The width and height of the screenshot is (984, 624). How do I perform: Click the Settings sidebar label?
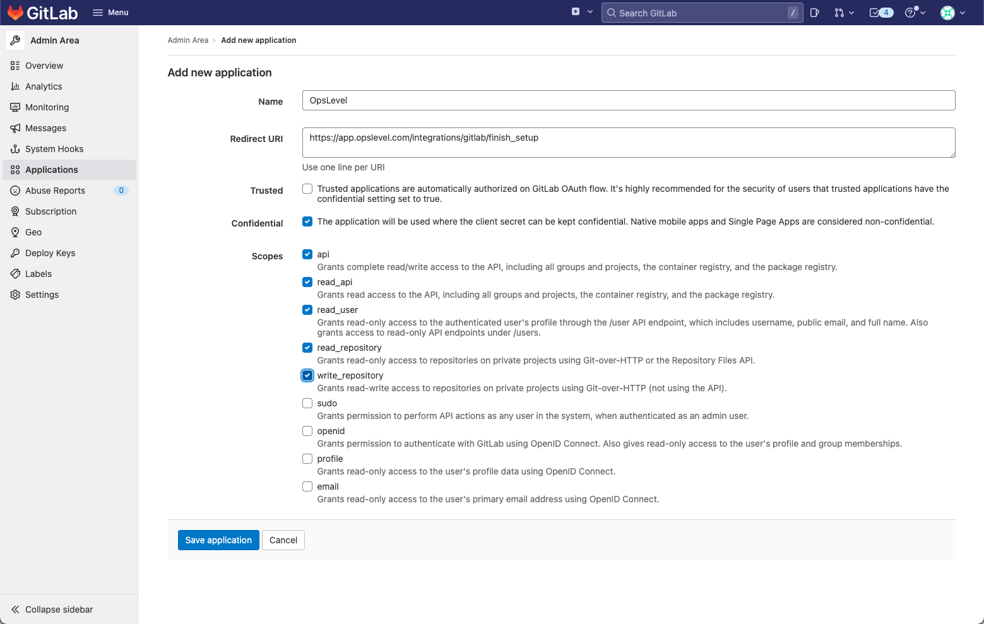pyautogui.click(x=42, y=295)
